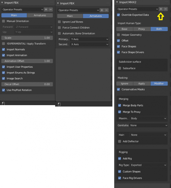This screenshot has width=171, height=188.
Task: Set masking to Apply
Action: tap(142, 83)
